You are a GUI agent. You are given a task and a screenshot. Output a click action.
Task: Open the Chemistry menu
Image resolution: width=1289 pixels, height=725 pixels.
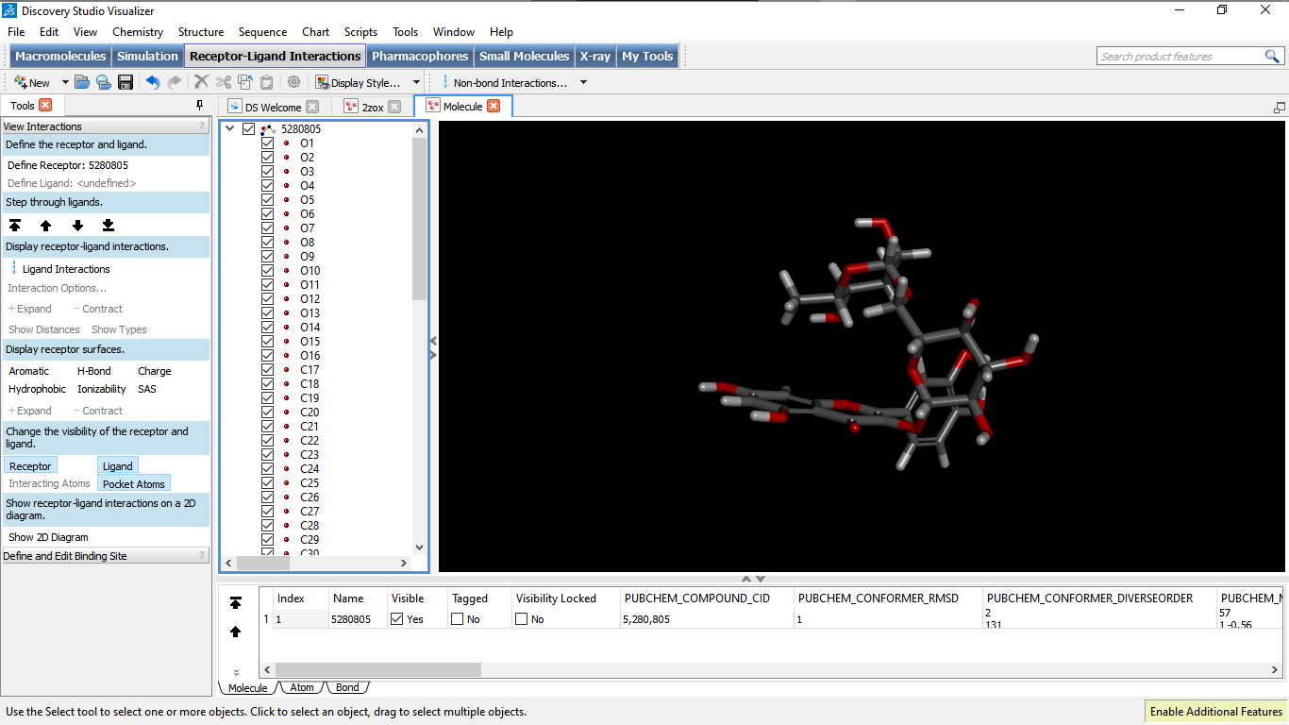pyautogui.click(x=138, y=31)
